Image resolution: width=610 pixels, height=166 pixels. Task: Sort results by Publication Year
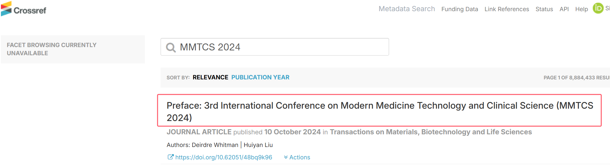260,77
